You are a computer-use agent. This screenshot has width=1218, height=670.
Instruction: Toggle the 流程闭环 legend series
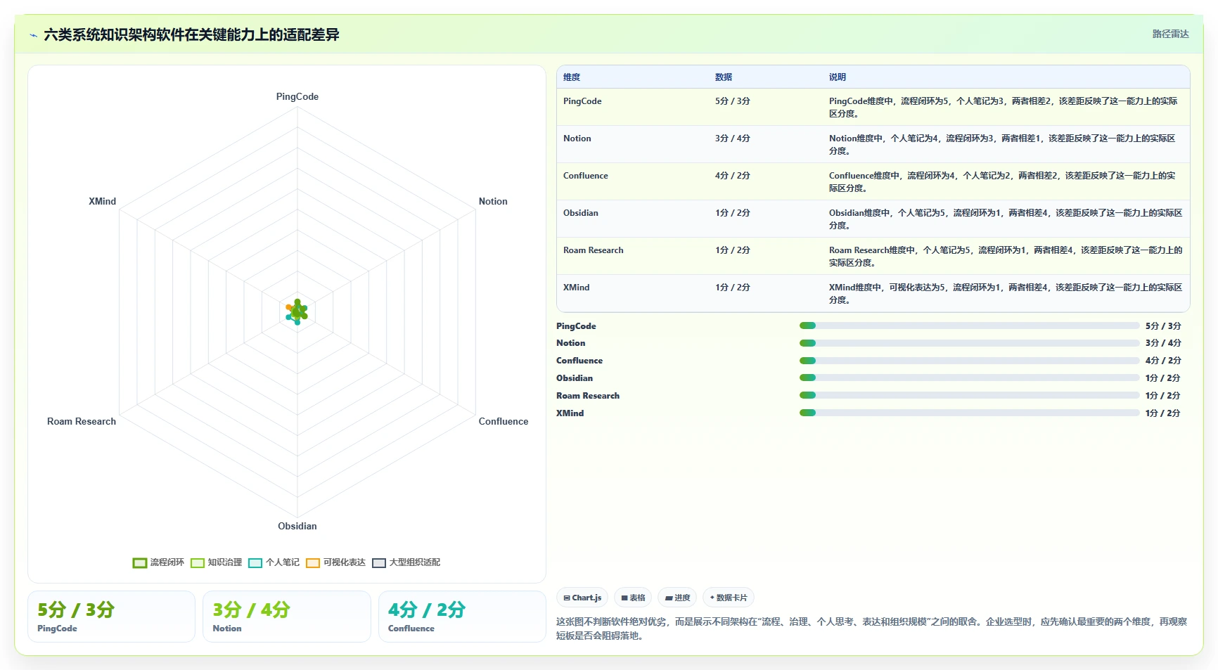158,562
